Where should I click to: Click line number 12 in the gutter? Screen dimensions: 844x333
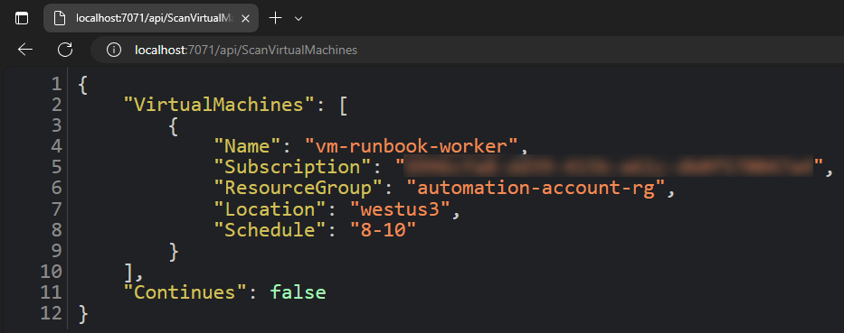pyautogui.click(x=52, y=313)
